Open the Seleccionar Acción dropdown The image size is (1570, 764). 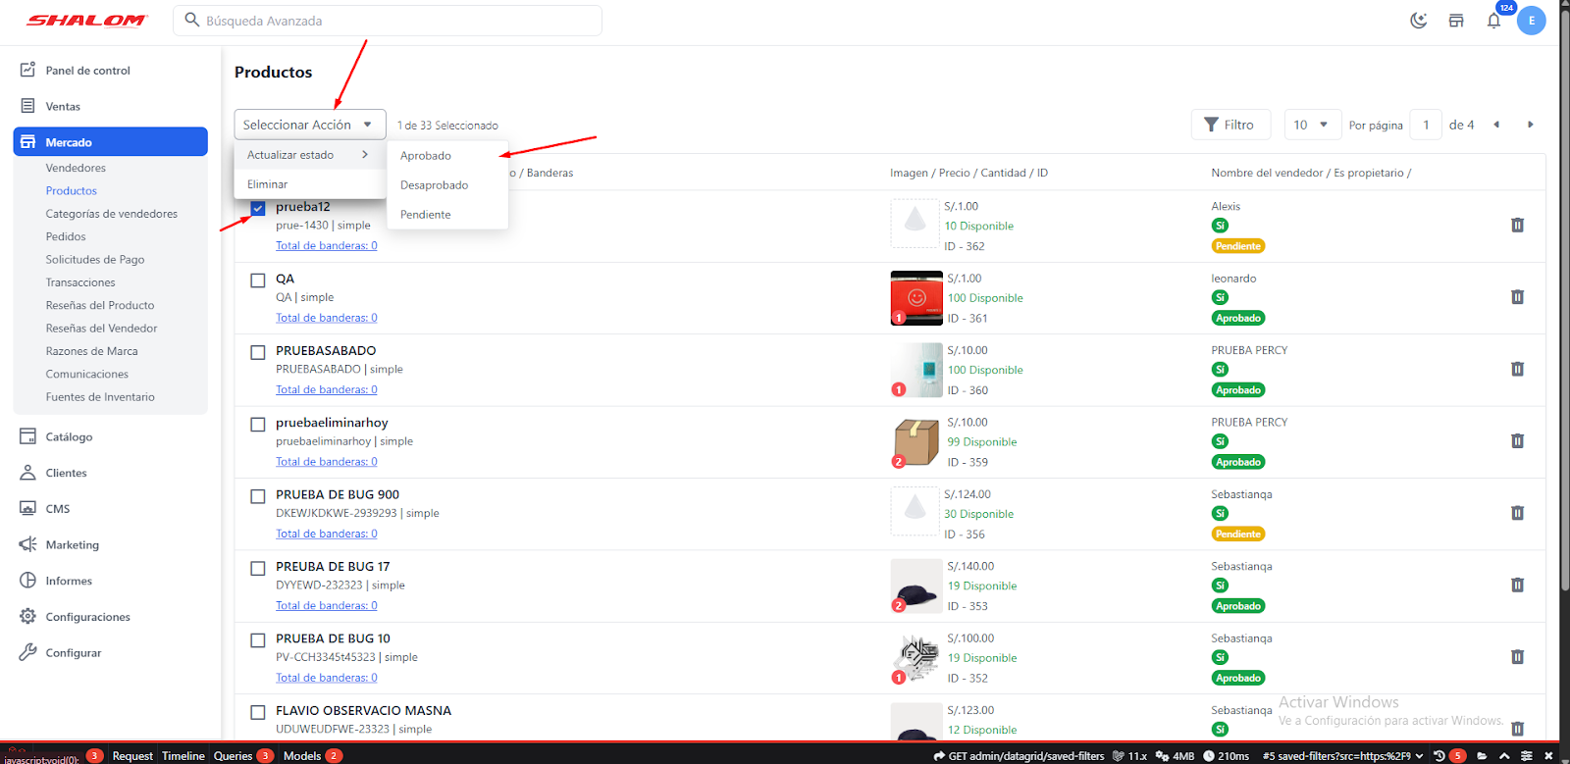[x=309, y=125]
